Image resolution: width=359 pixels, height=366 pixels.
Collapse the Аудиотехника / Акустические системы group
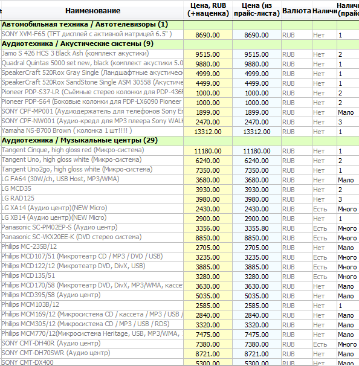(x=77, y=44)
